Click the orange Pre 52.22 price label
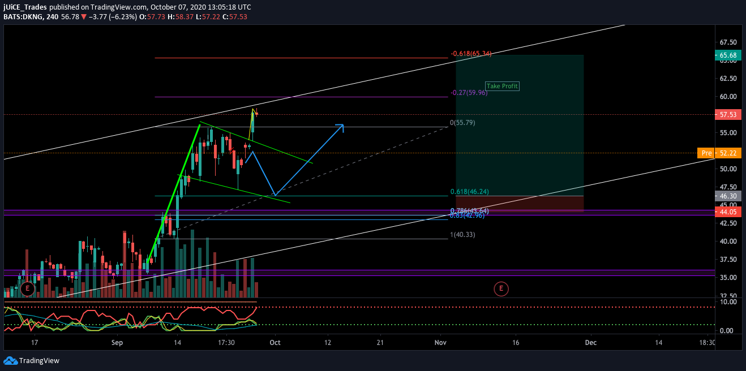This screenshot has height=371, width=746. click(719, 153)
